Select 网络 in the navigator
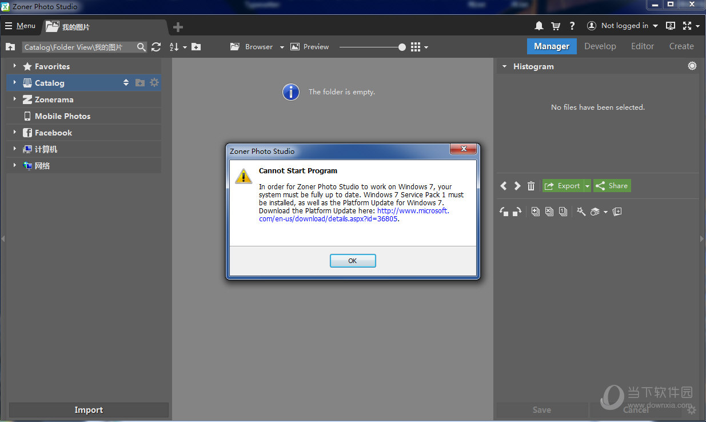The width and height of the screenshot is (706, 422). [42, 166]
